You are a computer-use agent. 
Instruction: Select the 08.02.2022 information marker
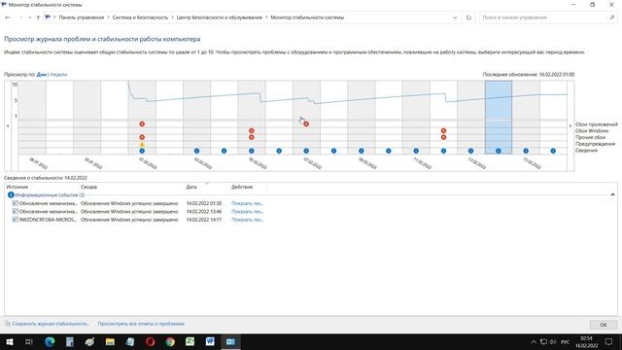click(x=333, y=151)
